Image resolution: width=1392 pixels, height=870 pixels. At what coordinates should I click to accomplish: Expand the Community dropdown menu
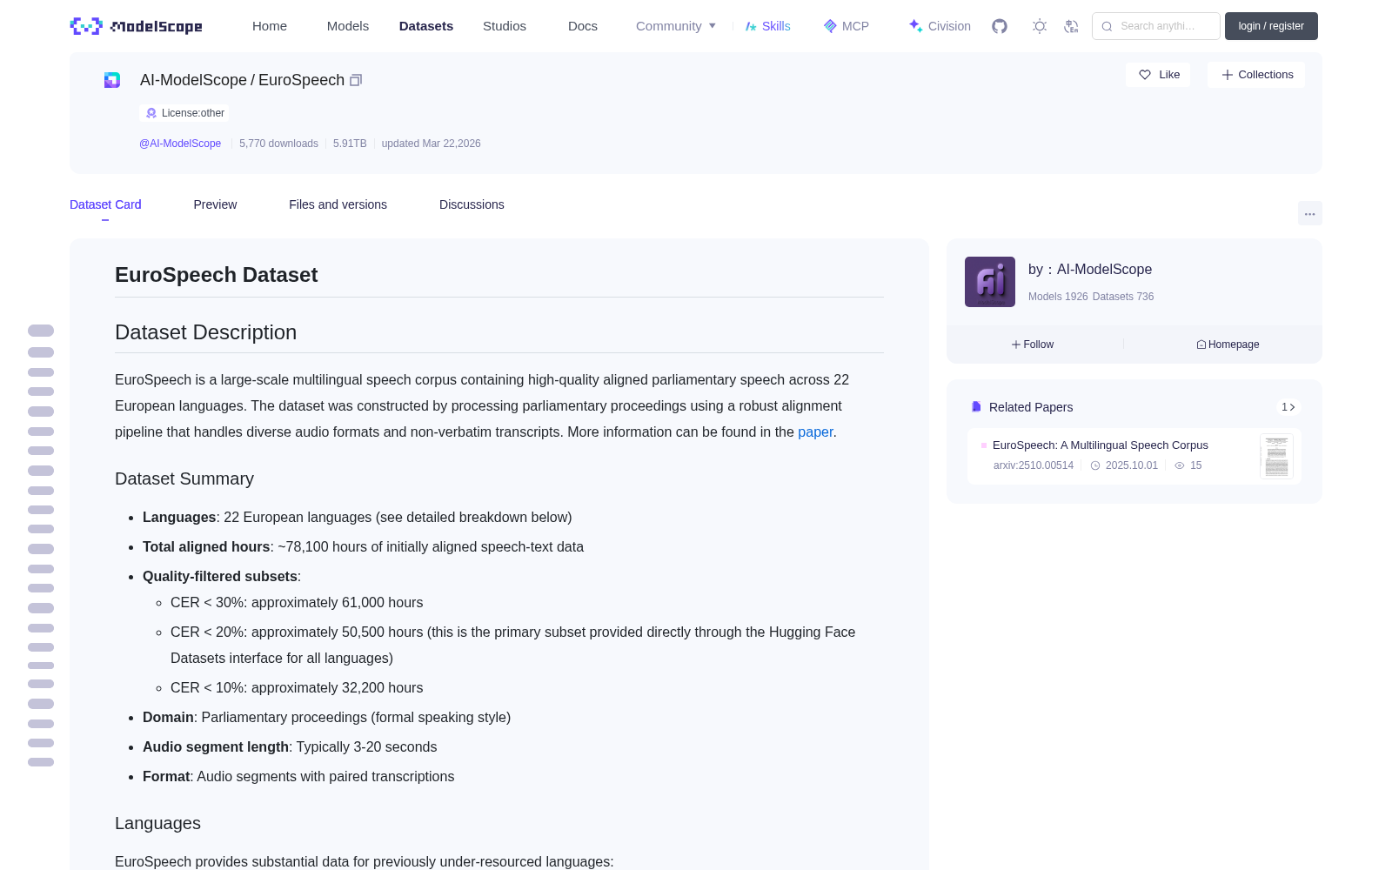pos(676,26)
